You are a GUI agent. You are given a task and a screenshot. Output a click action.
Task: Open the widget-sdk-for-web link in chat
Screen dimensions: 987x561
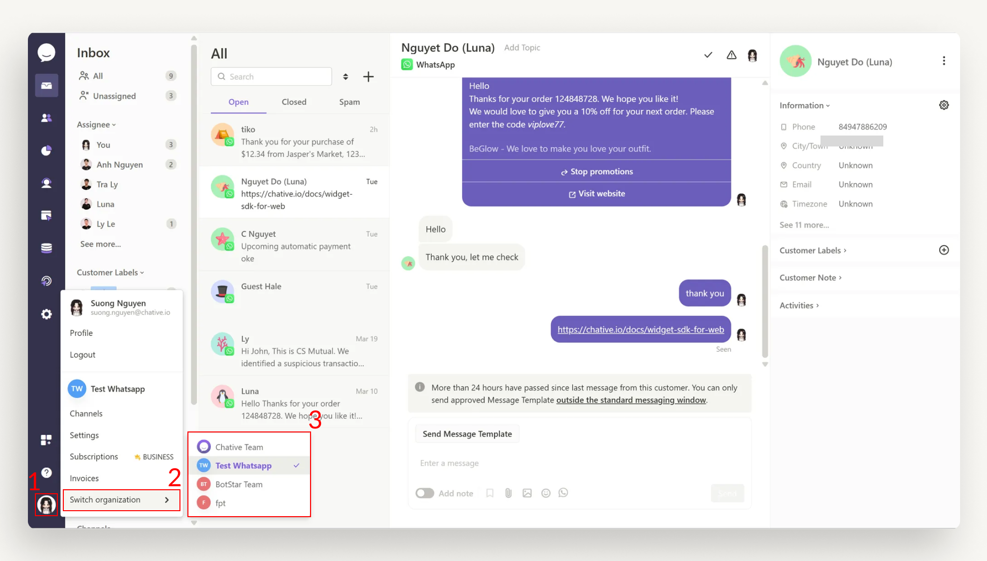point(641,329)
